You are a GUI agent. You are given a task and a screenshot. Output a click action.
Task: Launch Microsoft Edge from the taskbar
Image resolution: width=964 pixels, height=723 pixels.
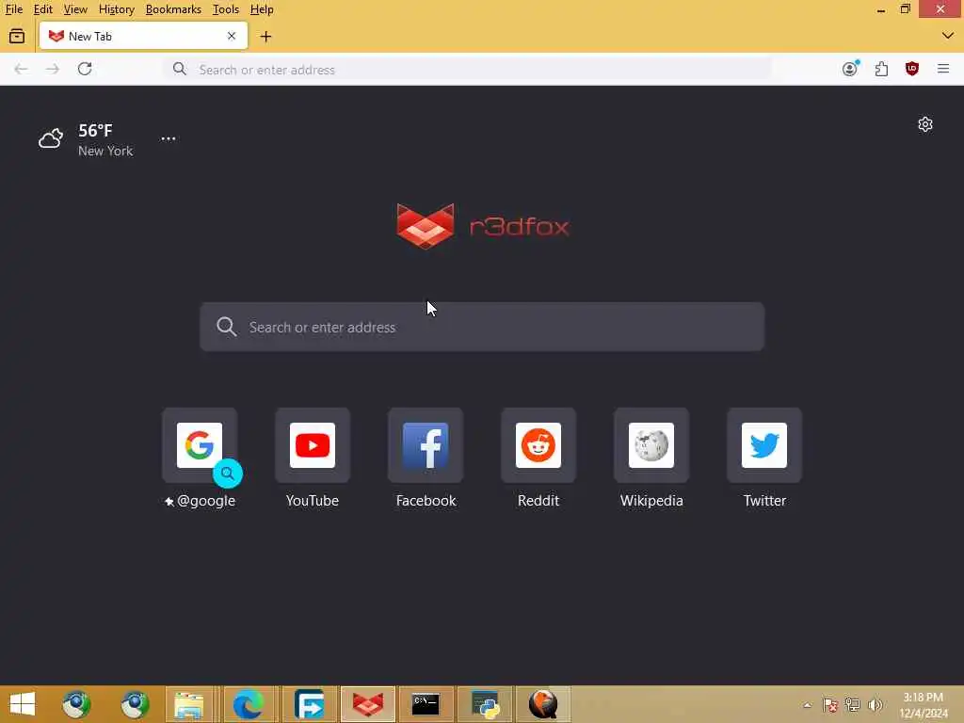[248, 704]
